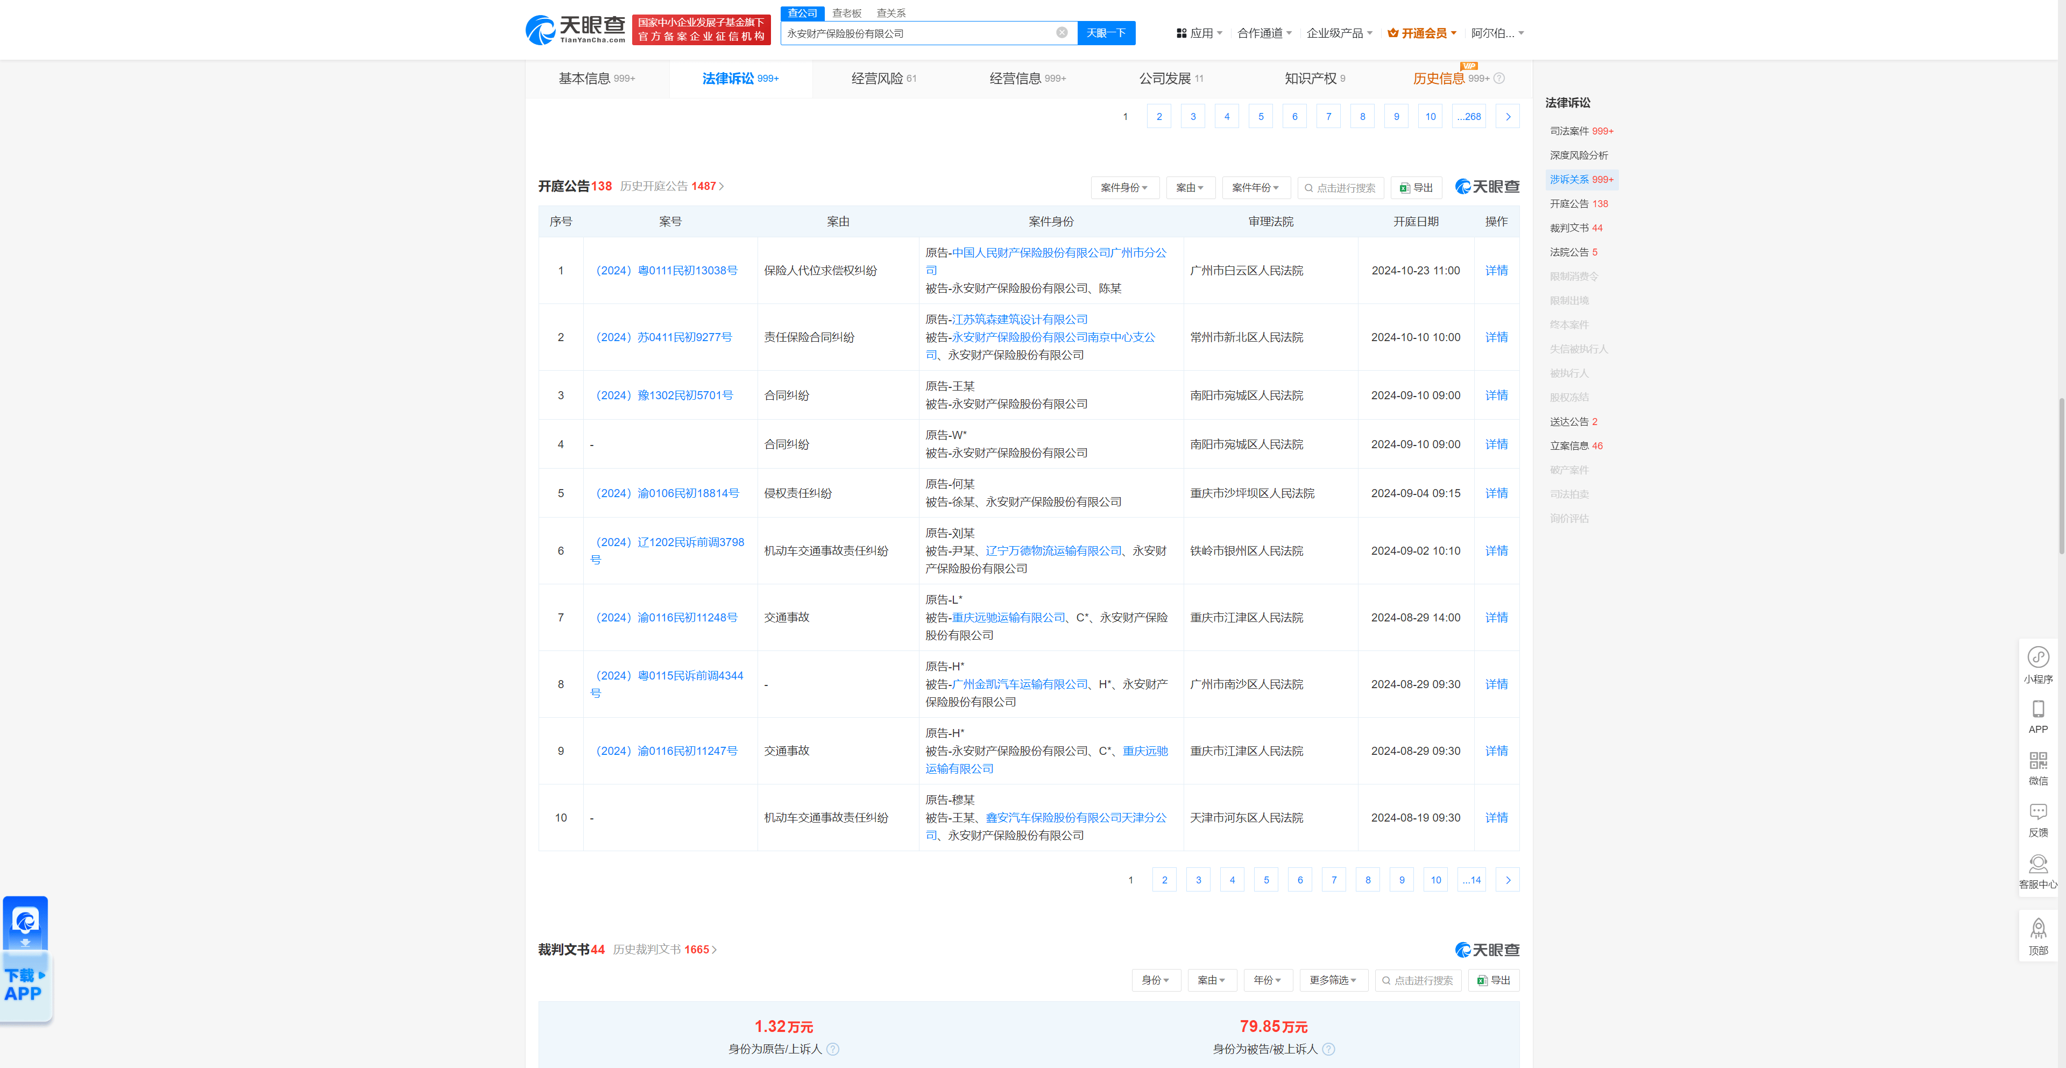The width and height of the screenshot is (2066, 1068).
Task: View 详情 for row 5 hearing
Action: coord(1496,493)
